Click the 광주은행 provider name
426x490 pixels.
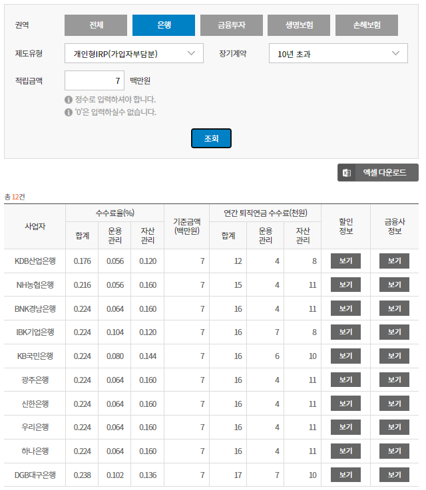[35, 380]
